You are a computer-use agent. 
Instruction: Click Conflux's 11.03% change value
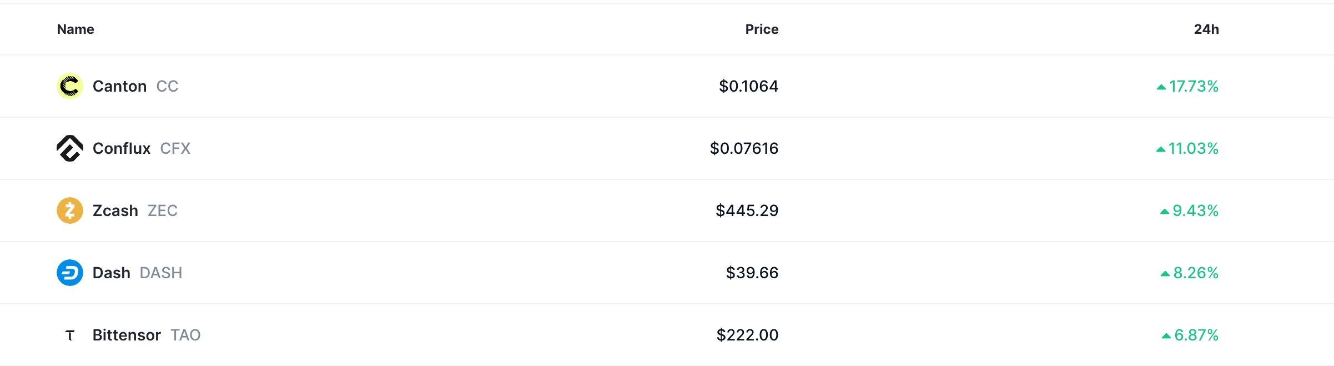point(1194,148)
